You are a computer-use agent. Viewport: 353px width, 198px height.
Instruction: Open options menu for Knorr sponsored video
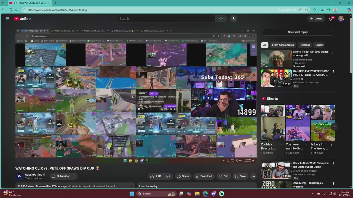coord(333,52)
